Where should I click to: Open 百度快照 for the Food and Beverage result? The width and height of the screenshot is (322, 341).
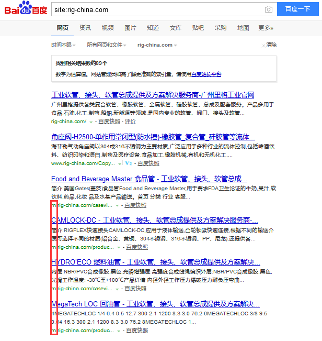pos(135,205)
